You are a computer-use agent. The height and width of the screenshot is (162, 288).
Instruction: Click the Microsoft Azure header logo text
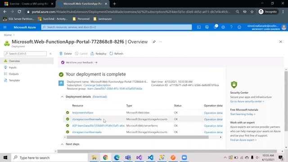click(25, 27)
